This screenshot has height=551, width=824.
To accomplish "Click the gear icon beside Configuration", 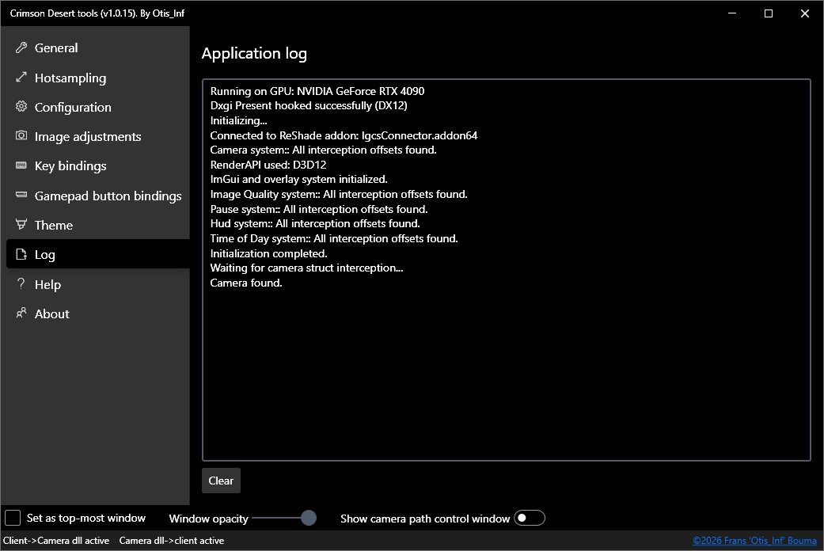I will 21,107.
